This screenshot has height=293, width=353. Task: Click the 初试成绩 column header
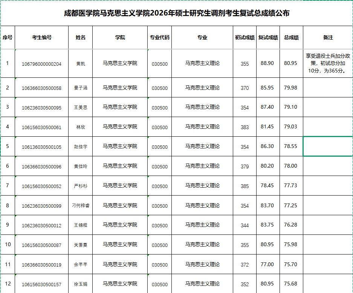click(x=245, y=37)
